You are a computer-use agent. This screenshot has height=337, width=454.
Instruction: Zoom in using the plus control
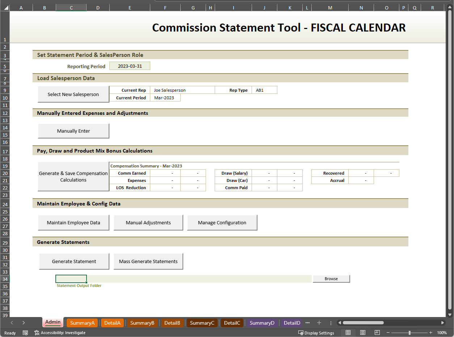tap(430, 332)
